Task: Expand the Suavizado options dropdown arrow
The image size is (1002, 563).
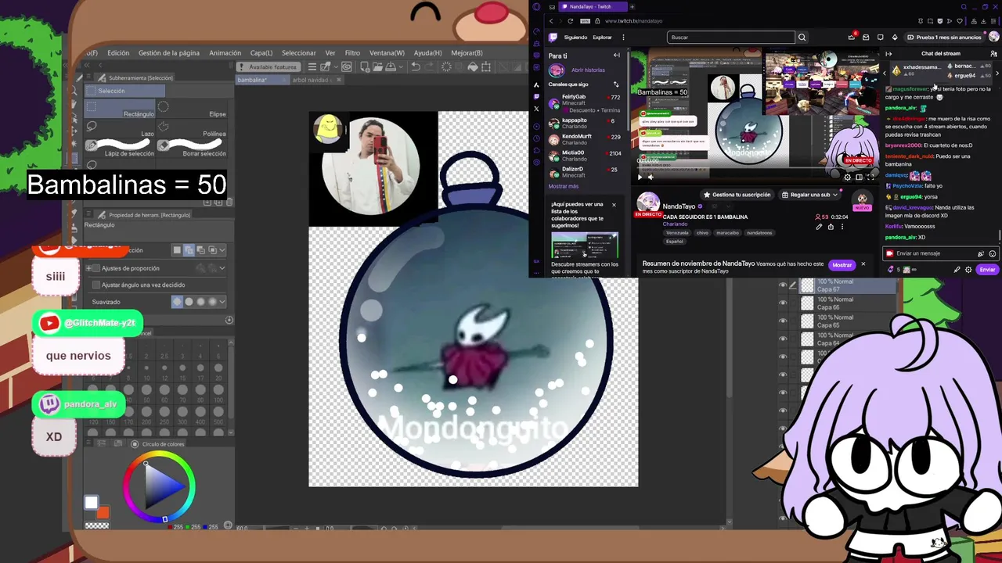Action: point(222,302)
